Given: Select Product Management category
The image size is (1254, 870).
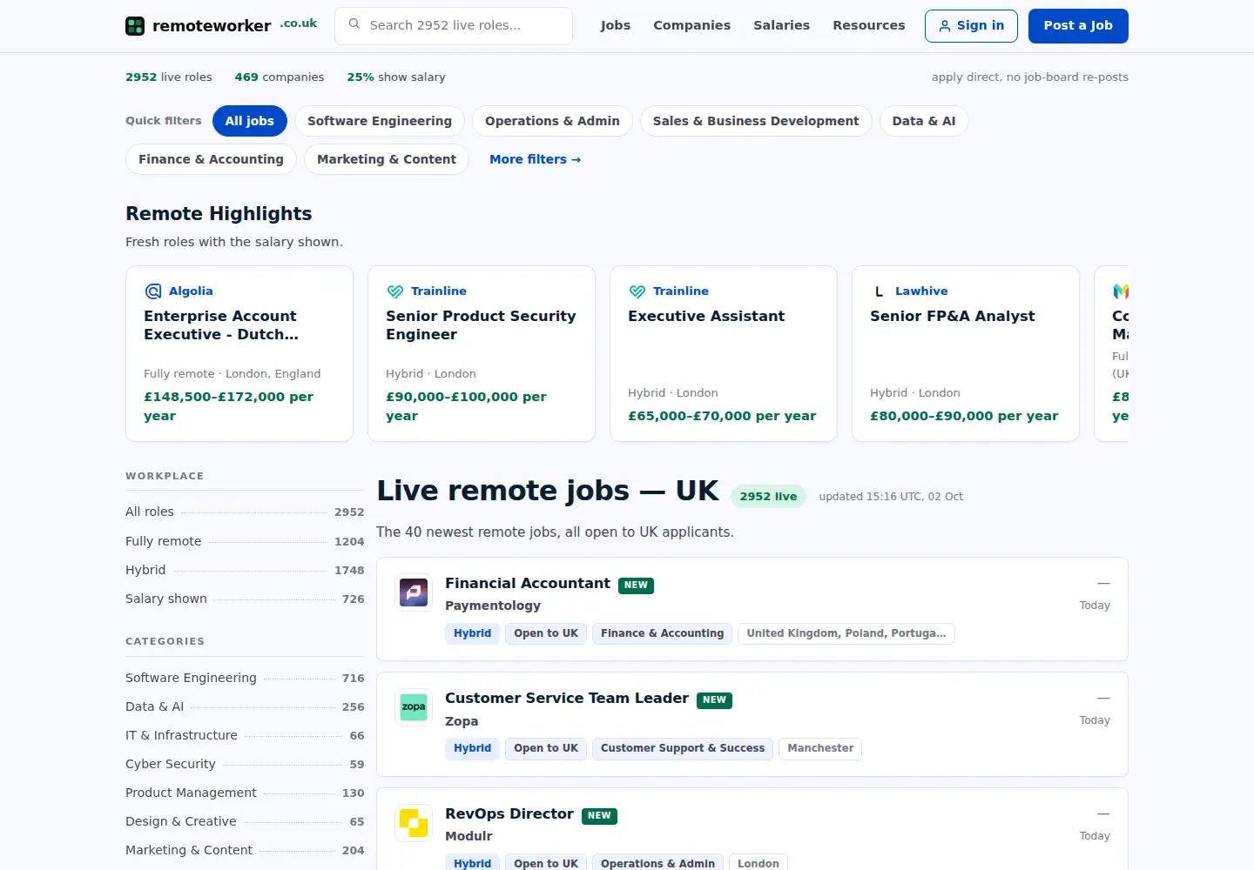Looking at the screenshot, I should click(245, 793).
